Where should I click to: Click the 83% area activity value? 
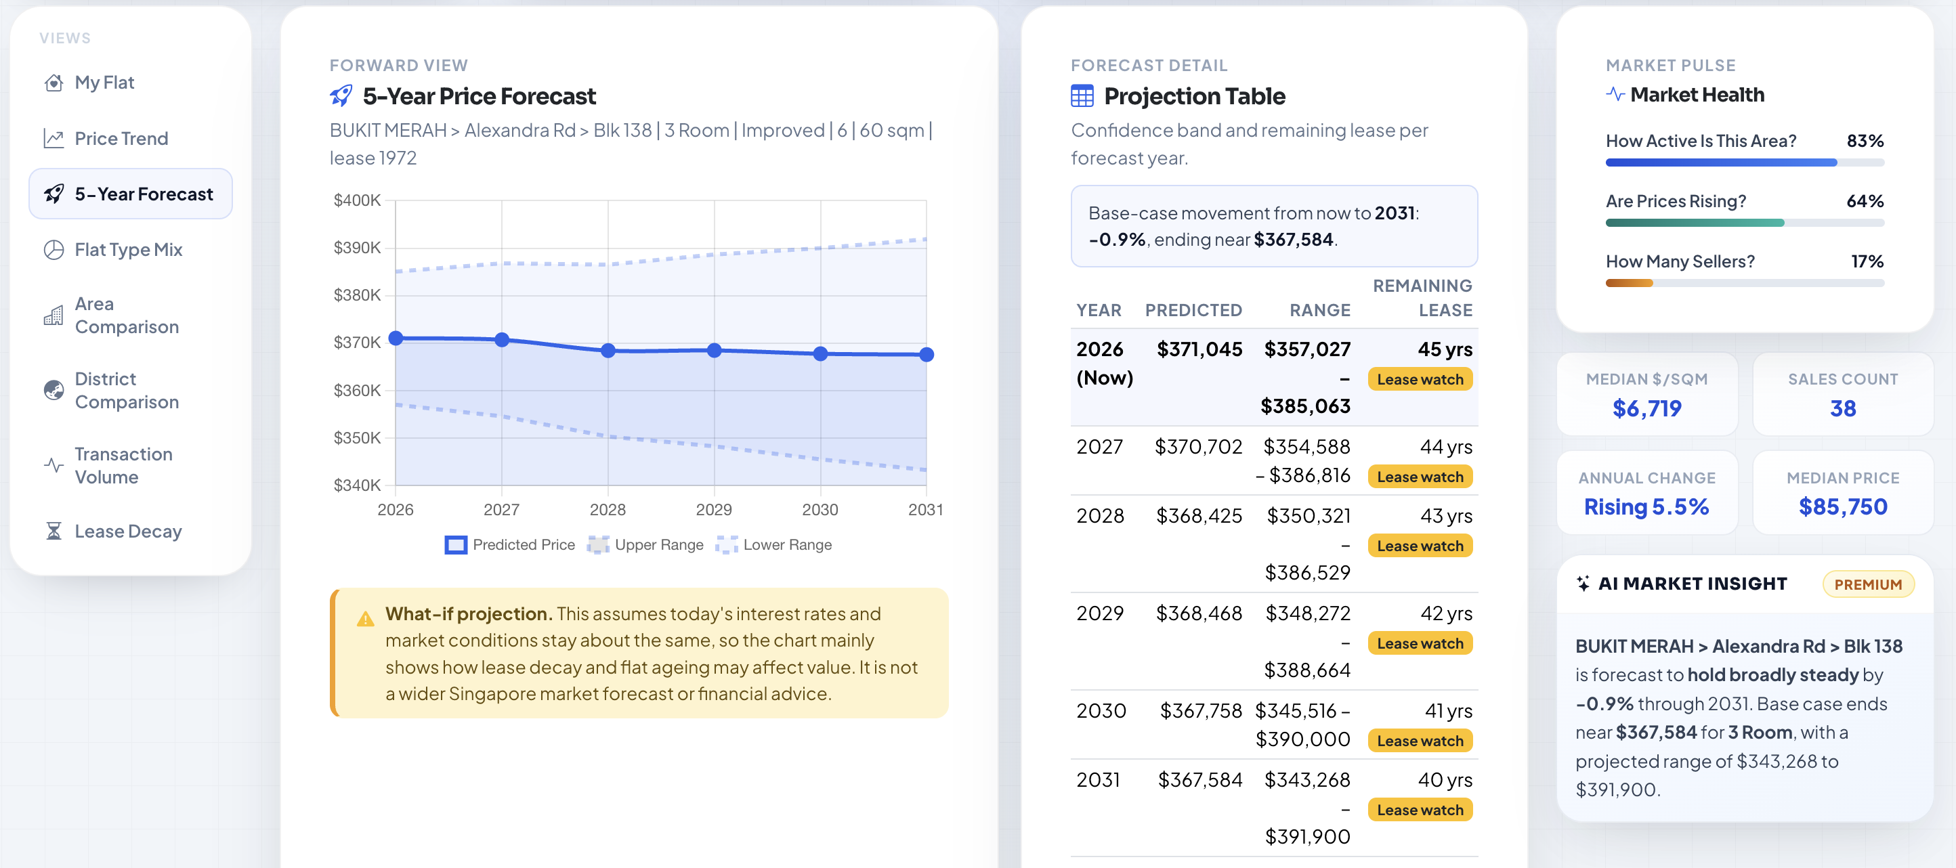click(x=1865, y=141)
